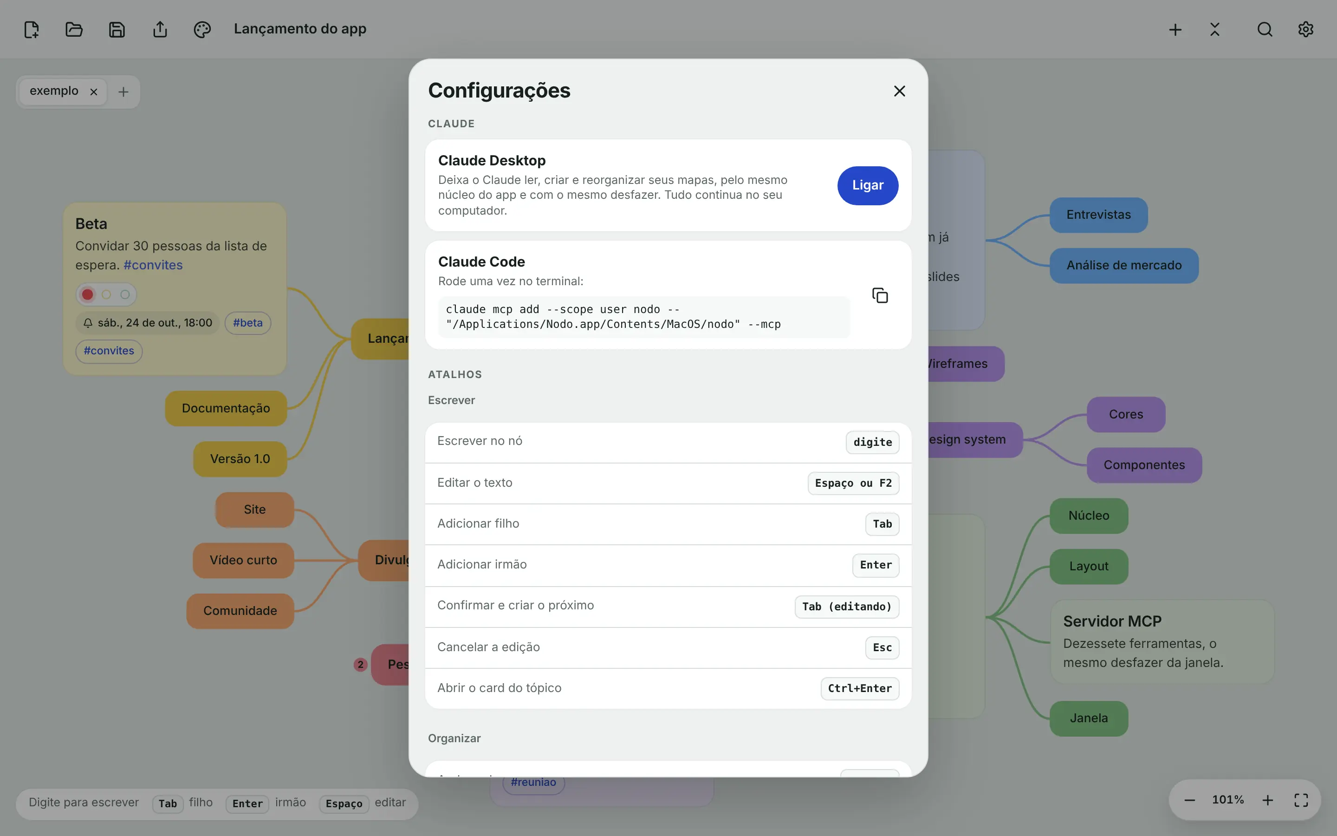The image size is (1337, 836).
Task: Select the Componentes node
Action: click(1144, 465)
